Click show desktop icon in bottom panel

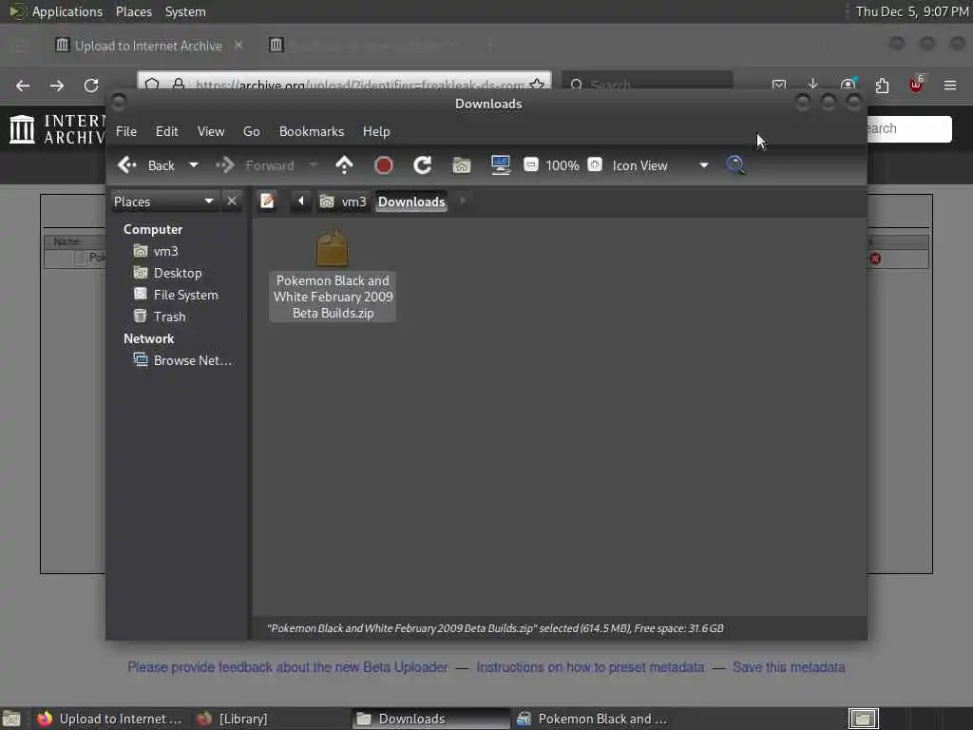11,719
